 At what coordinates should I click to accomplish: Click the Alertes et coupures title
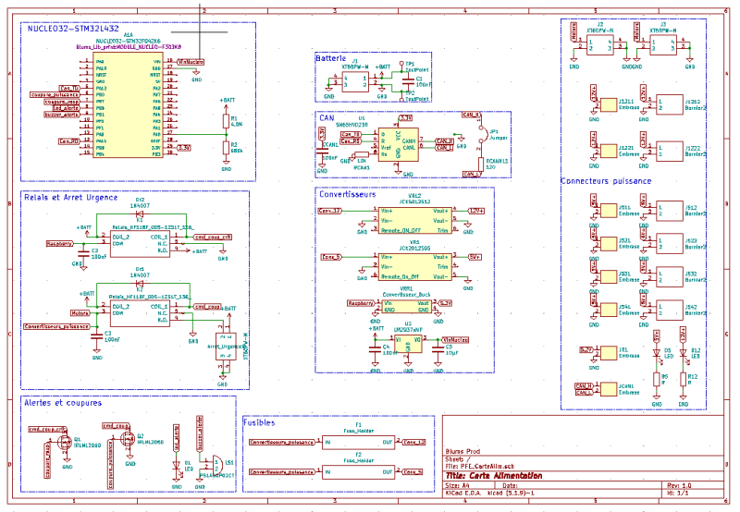[63, 403]
